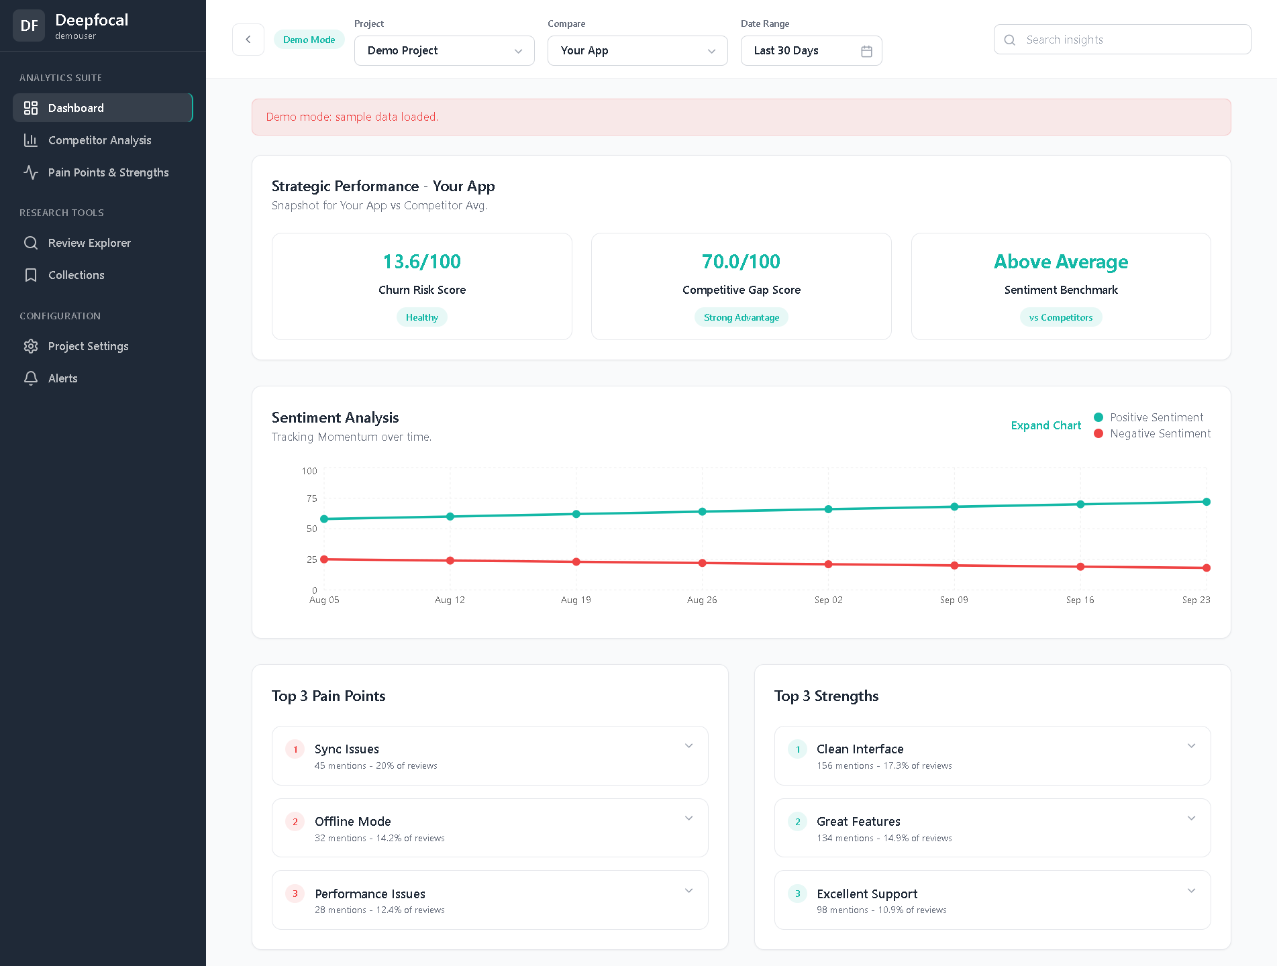Open Pain Points & Strengths waveform icon
The image size is (1277, 966).
[x=31, y=172]
